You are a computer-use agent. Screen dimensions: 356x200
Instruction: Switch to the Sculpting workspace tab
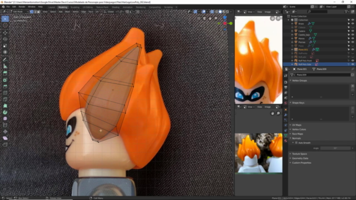tap(75, 7)
